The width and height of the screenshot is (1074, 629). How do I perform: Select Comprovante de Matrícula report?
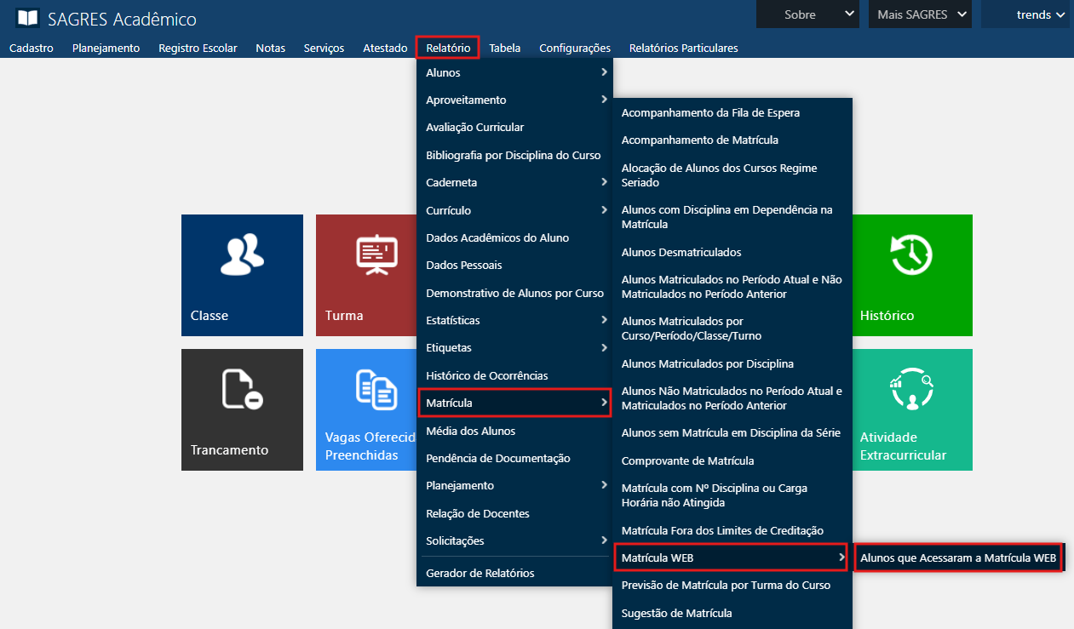click(687, 460)
